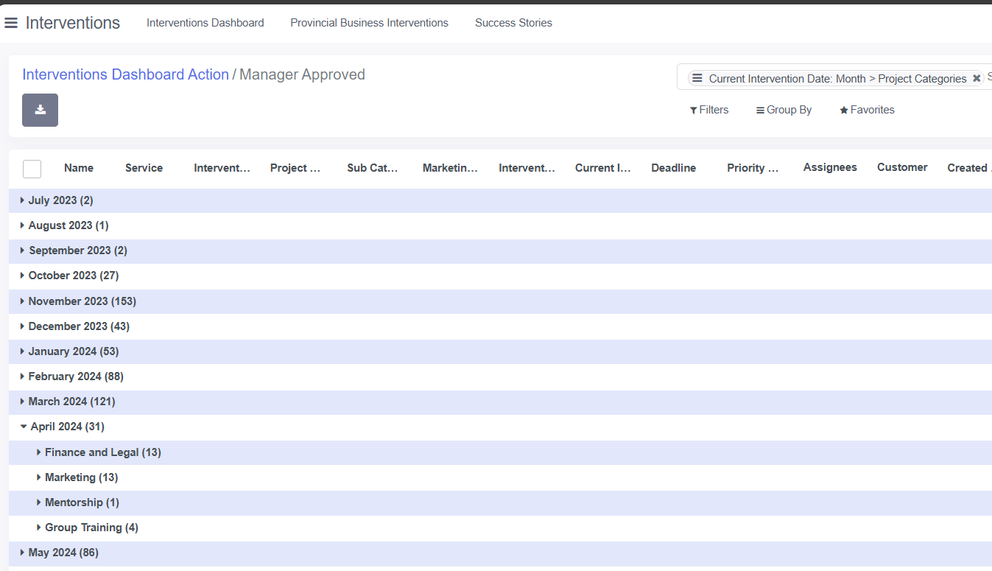The width and height of the screenshot is (992, 571).
Task: Open the Filters funnel menu
Action: click(709, 110)
